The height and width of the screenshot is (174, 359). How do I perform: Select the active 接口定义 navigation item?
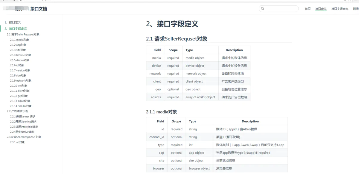tap(321, 9)
